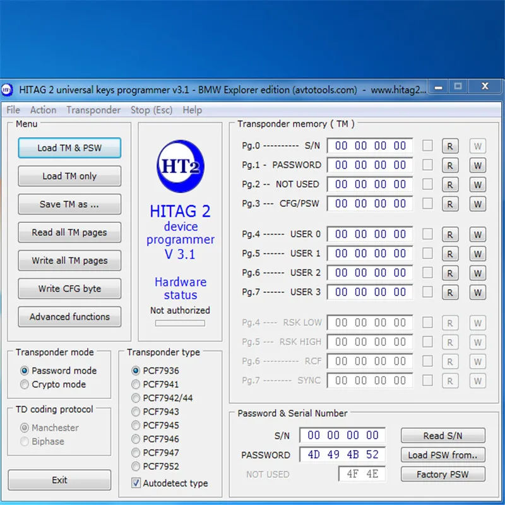
Task: Open the Action menu
Action: pyautogui.click(x=43, y=110)
